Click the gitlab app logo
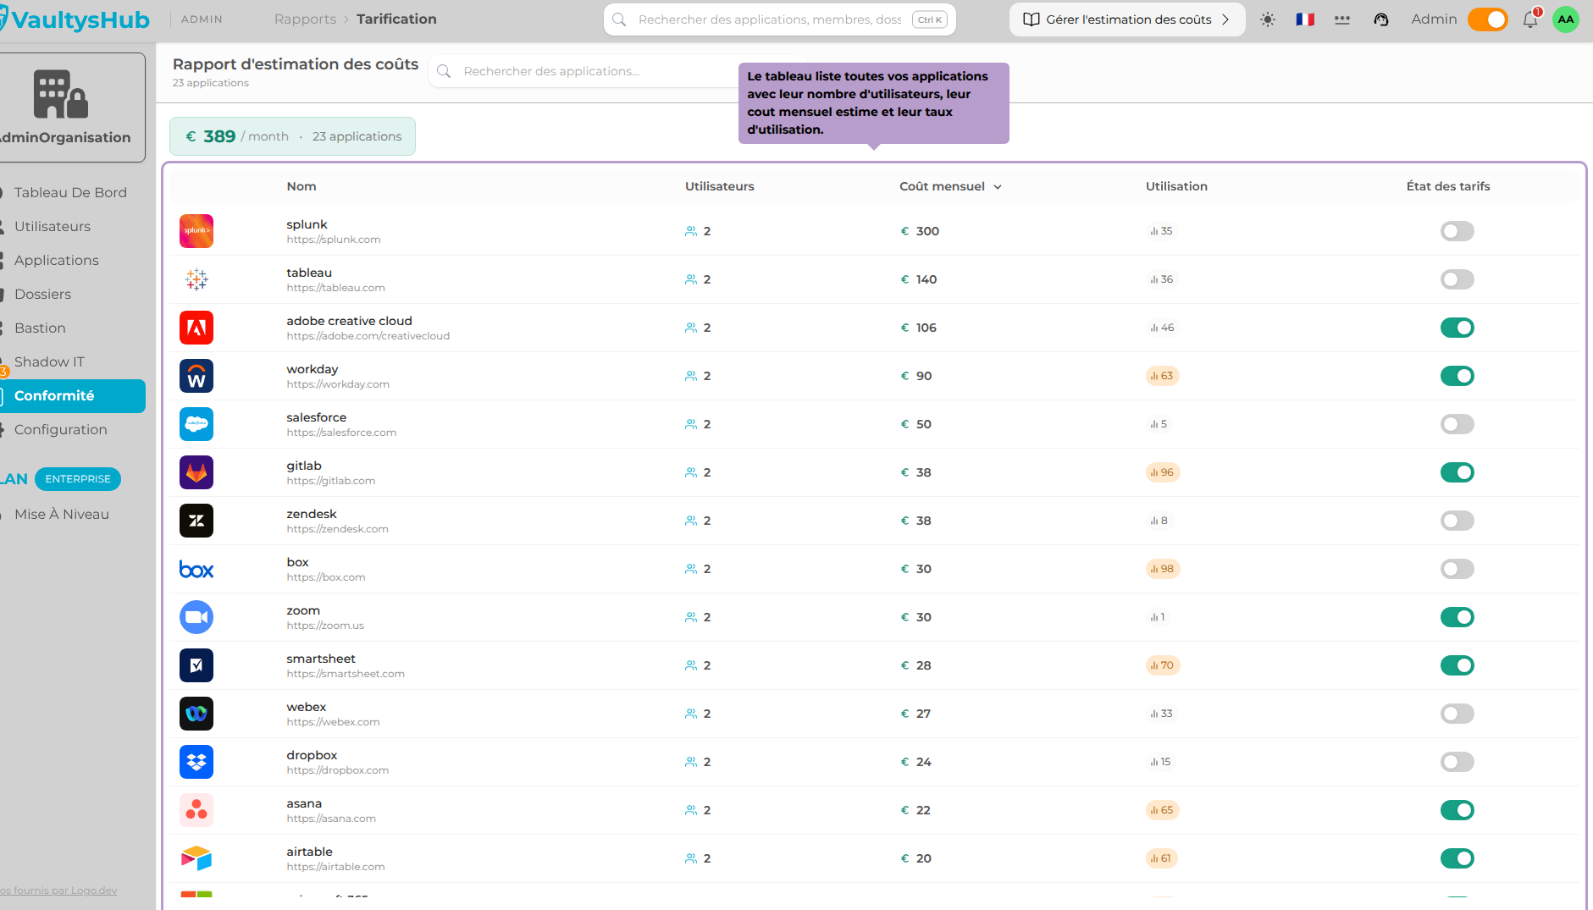1593x910 pixels. pos(196,472)
